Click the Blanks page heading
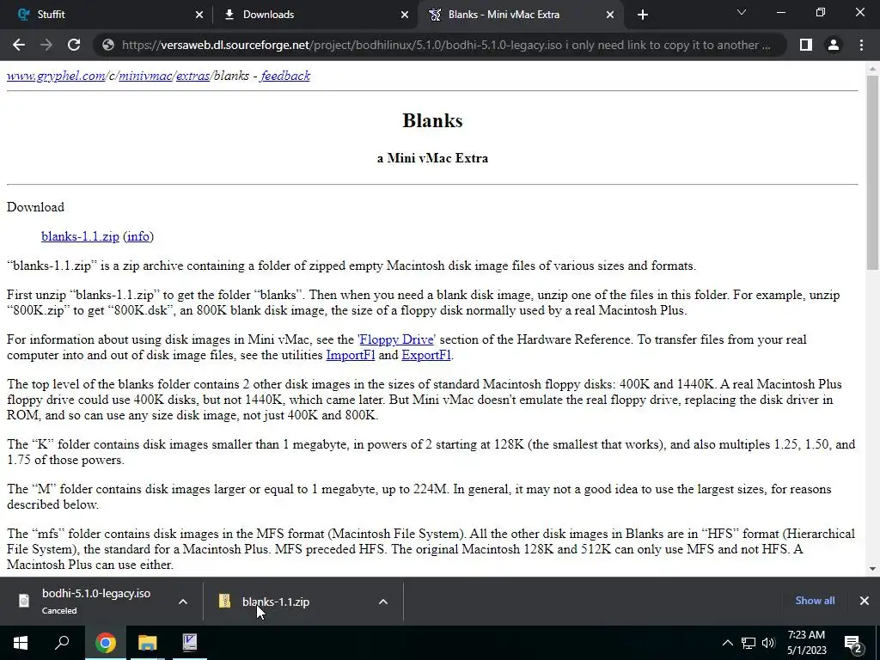This screenshot has width=880, height=660. (432, 120)
